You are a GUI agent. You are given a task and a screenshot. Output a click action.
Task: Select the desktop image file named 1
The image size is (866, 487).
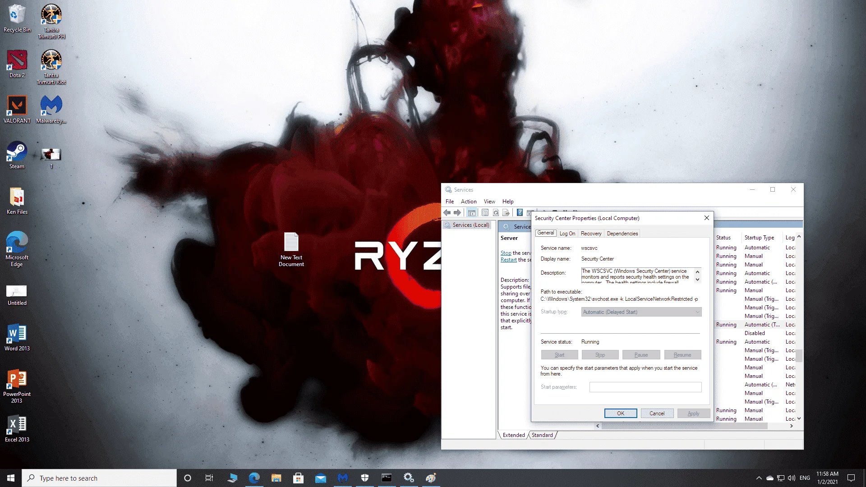[51, 158]
